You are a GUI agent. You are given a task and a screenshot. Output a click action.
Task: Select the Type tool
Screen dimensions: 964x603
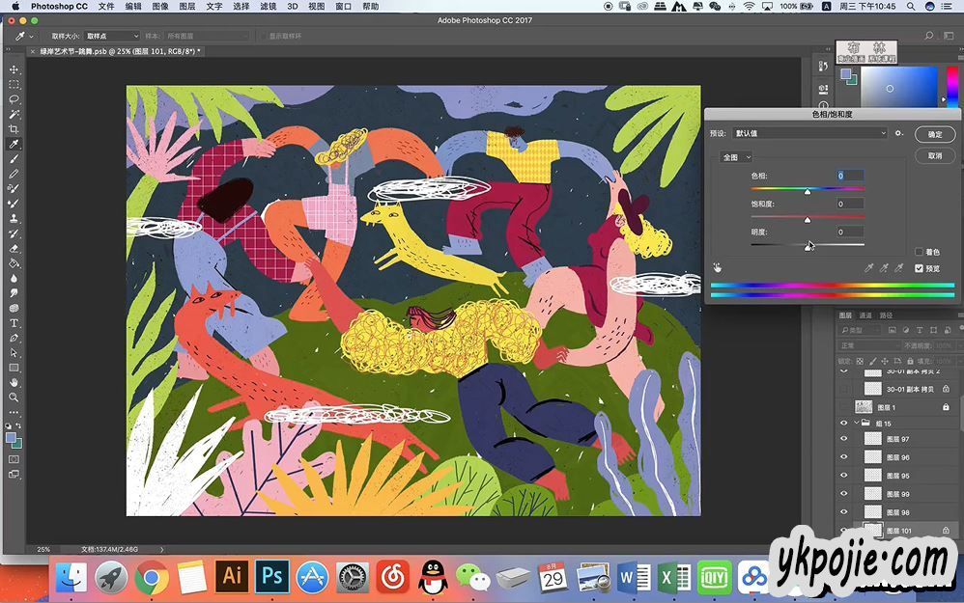(14, 323)
